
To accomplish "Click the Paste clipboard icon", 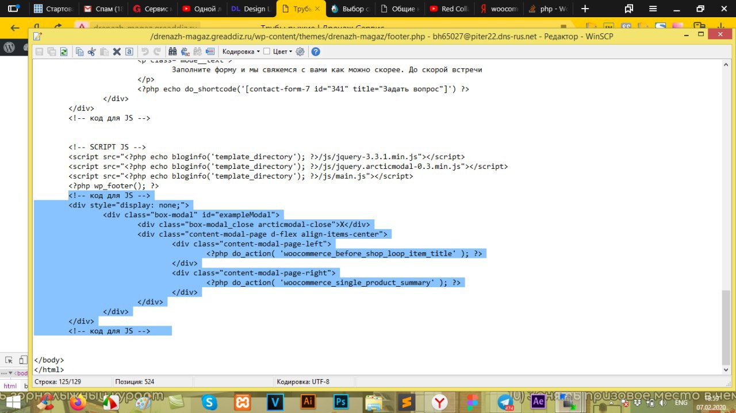I will pyautogui.click(x=104, y=52).
